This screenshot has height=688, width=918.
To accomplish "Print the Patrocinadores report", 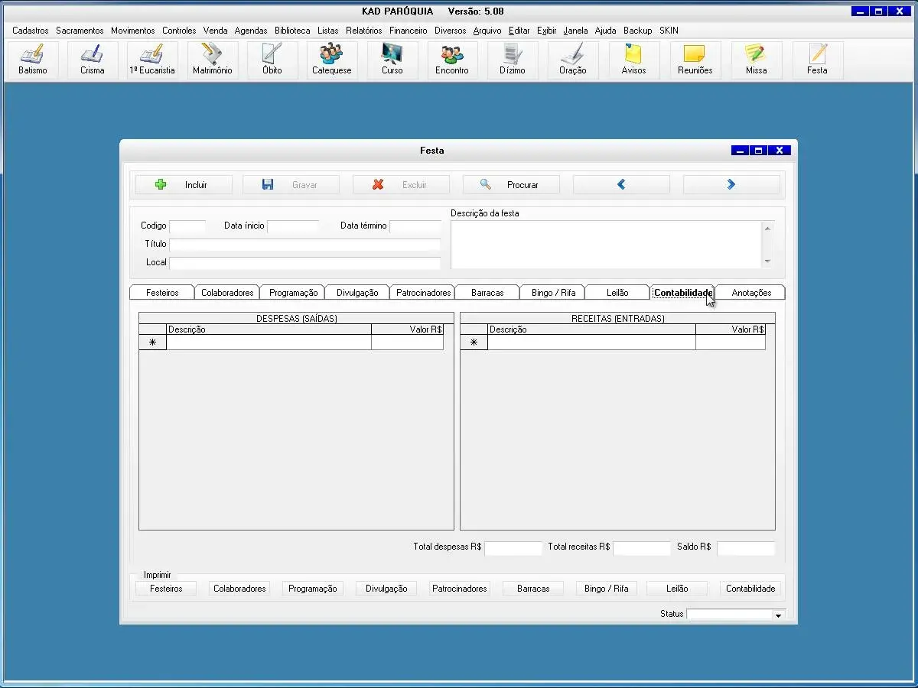I will click(460, 589).
